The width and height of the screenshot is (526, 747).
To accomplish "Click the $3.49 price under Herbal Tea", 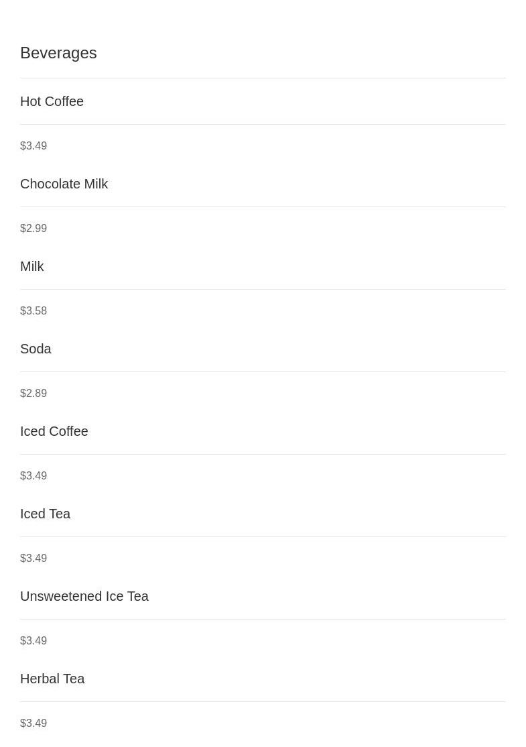I will click(34, 723).
